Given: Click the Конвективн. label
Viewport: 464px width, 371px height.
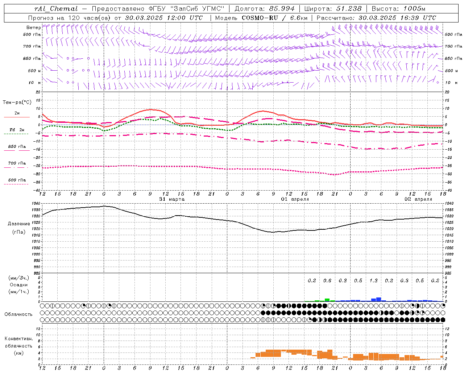Looking at the screenshot, I should tap(18, 339).
